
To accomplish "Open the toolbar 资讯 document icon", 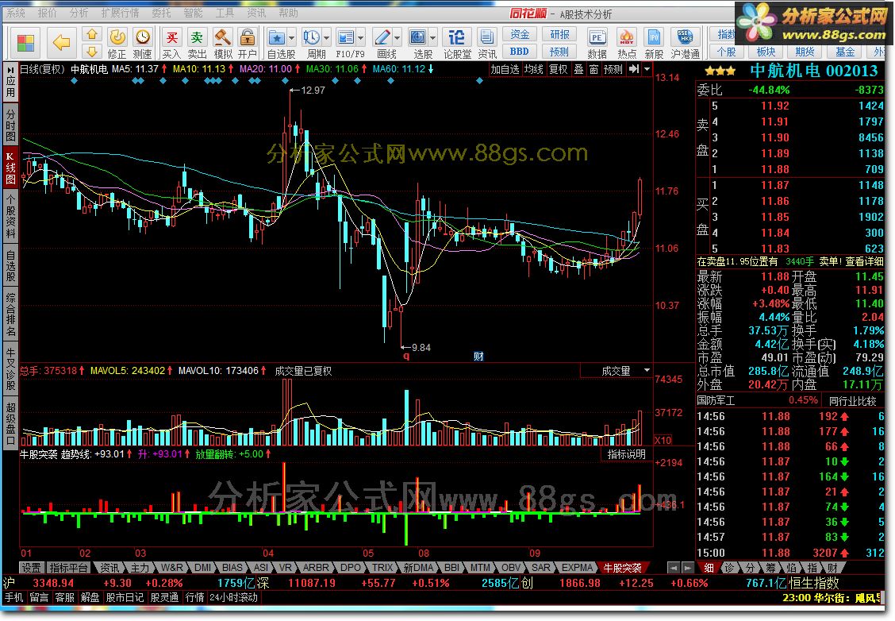I will coord(487,44).
